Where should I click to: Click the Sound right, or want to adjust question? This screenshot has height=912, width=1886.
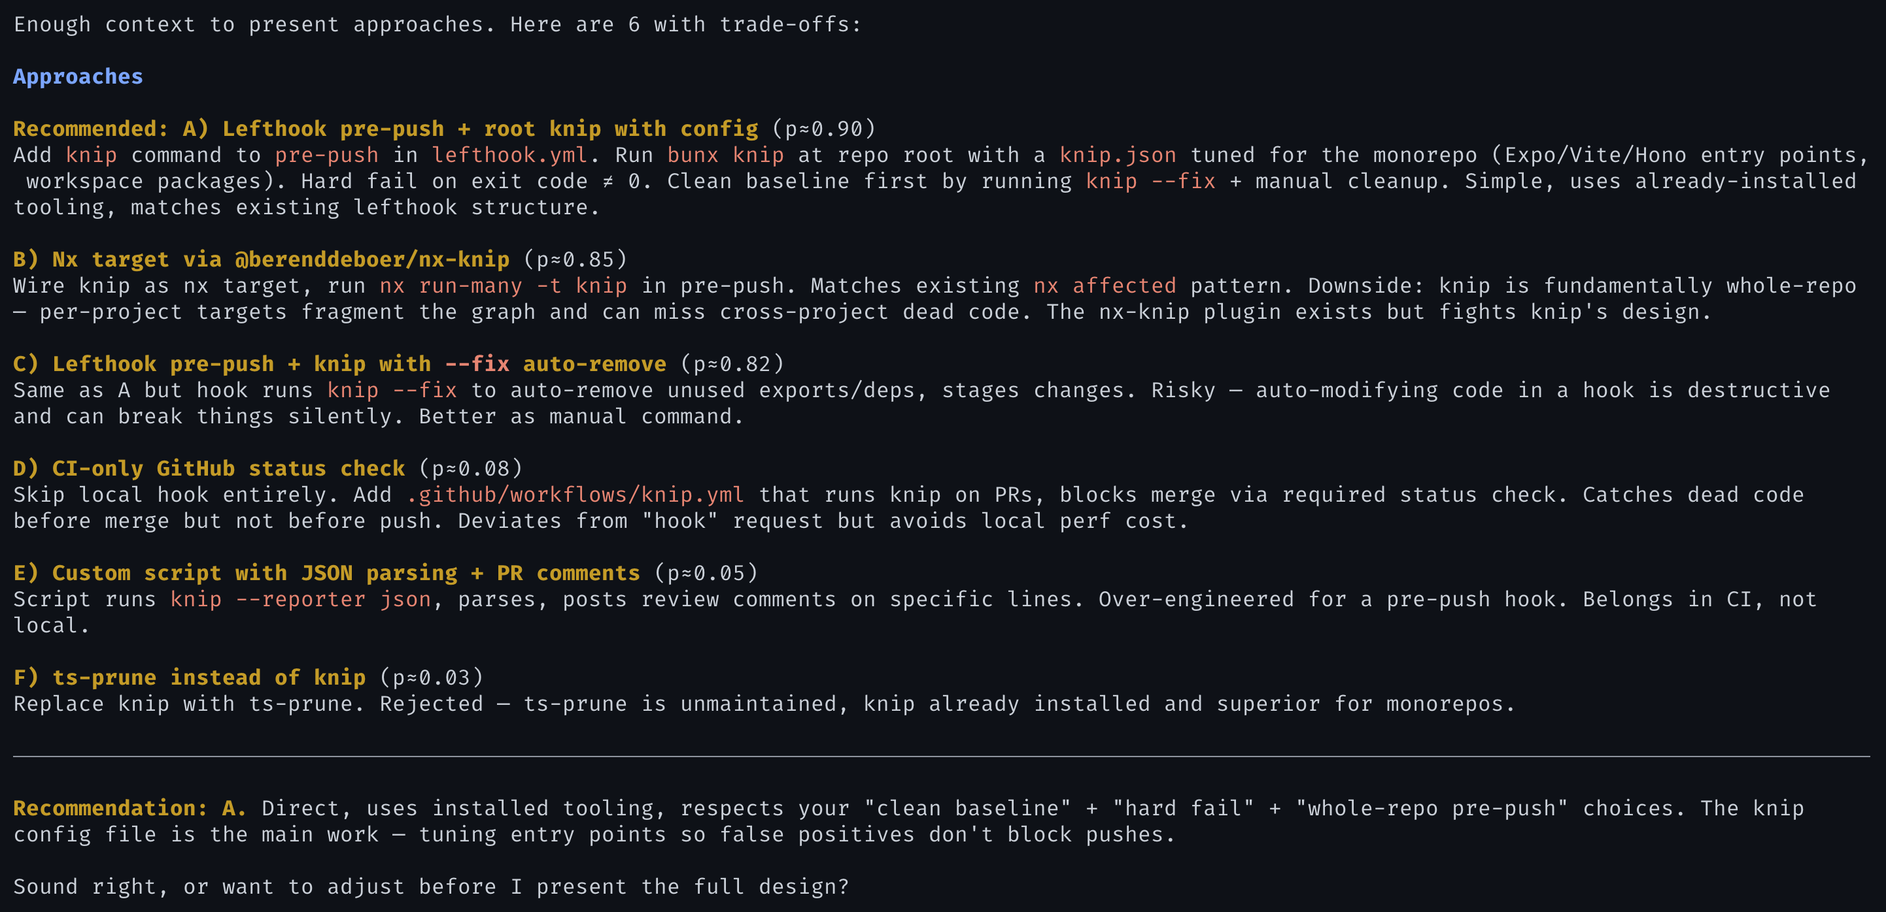click(x=431, y=887)
